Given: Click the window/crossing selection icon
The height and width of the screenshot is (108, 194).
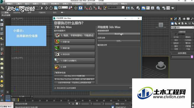Looking at the screenshot, I should click(41, 8).
